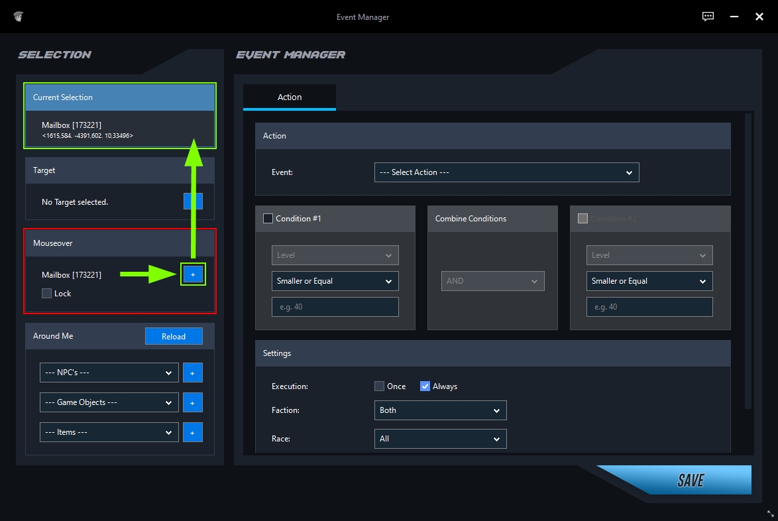Click the resize grip icon at bottom-right
The width and height of the screenshot is (778, 521).
pos(770,514)
